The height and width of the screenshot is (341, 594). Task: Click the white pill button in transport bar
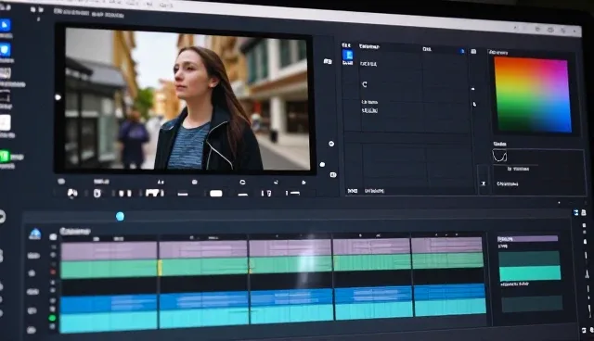(216, 194)
